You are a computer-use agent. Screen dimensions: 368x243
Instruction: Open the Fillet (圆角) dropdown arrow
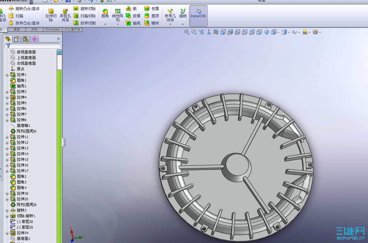pyautogui.click(x=105, y=24)
